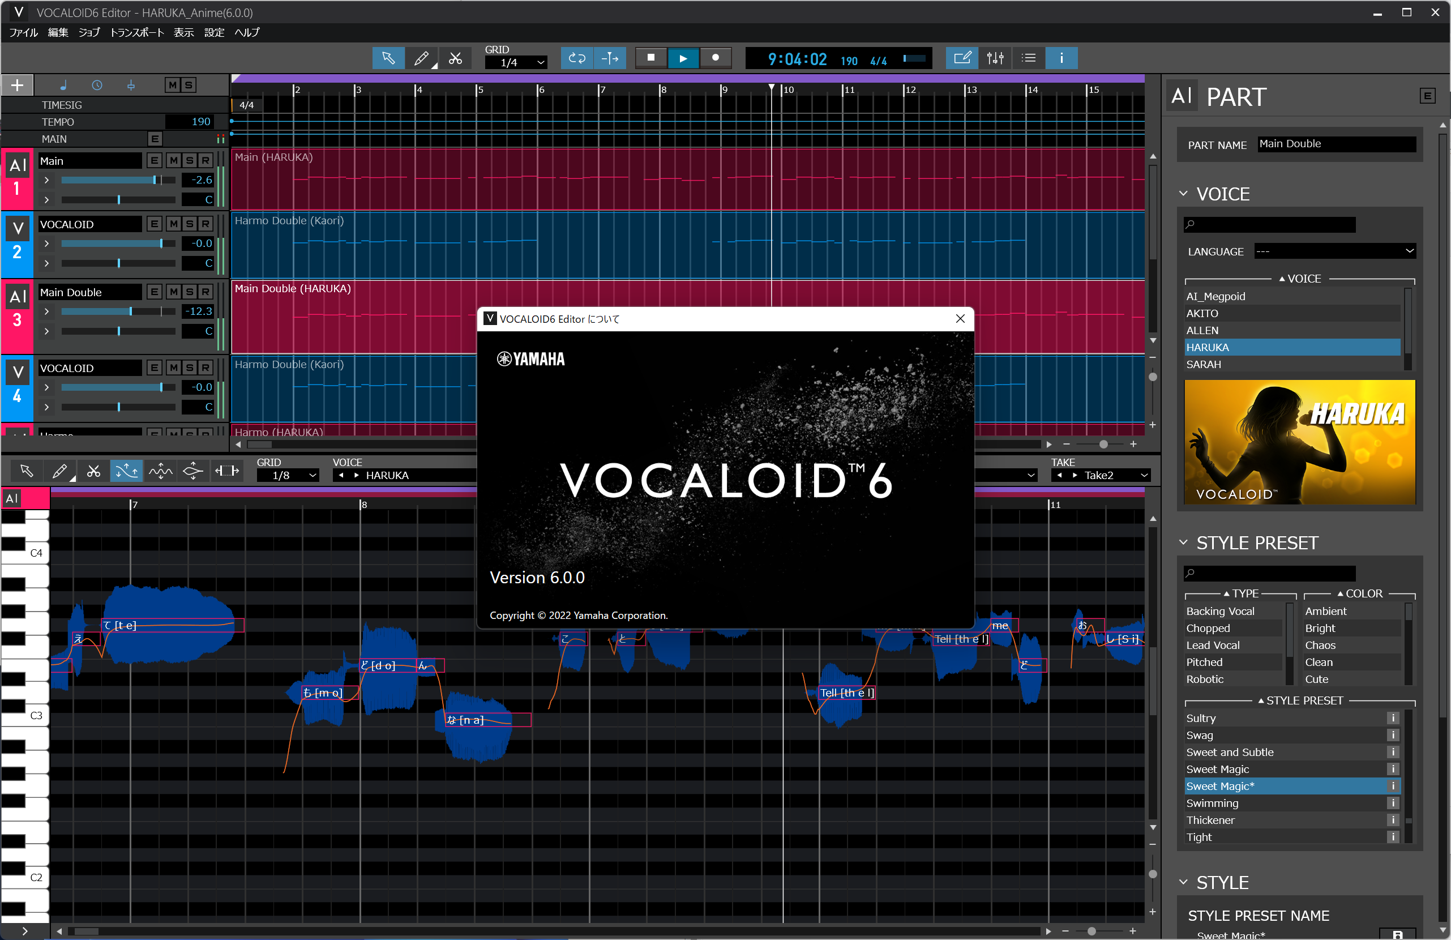Click the HARUKA voice artwork thumbnail
This screenshot has width=1451, height=940.
coord(1299,442)
